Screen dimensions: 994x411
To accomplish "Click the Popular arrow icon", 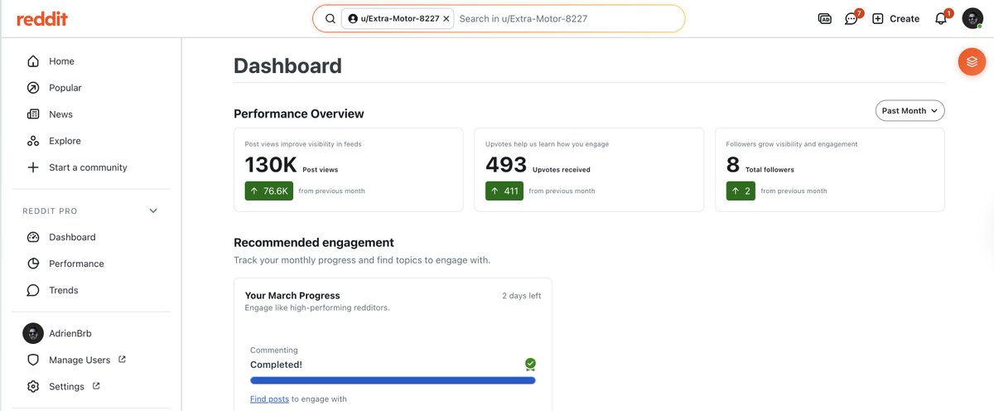I will pos(33,88).
